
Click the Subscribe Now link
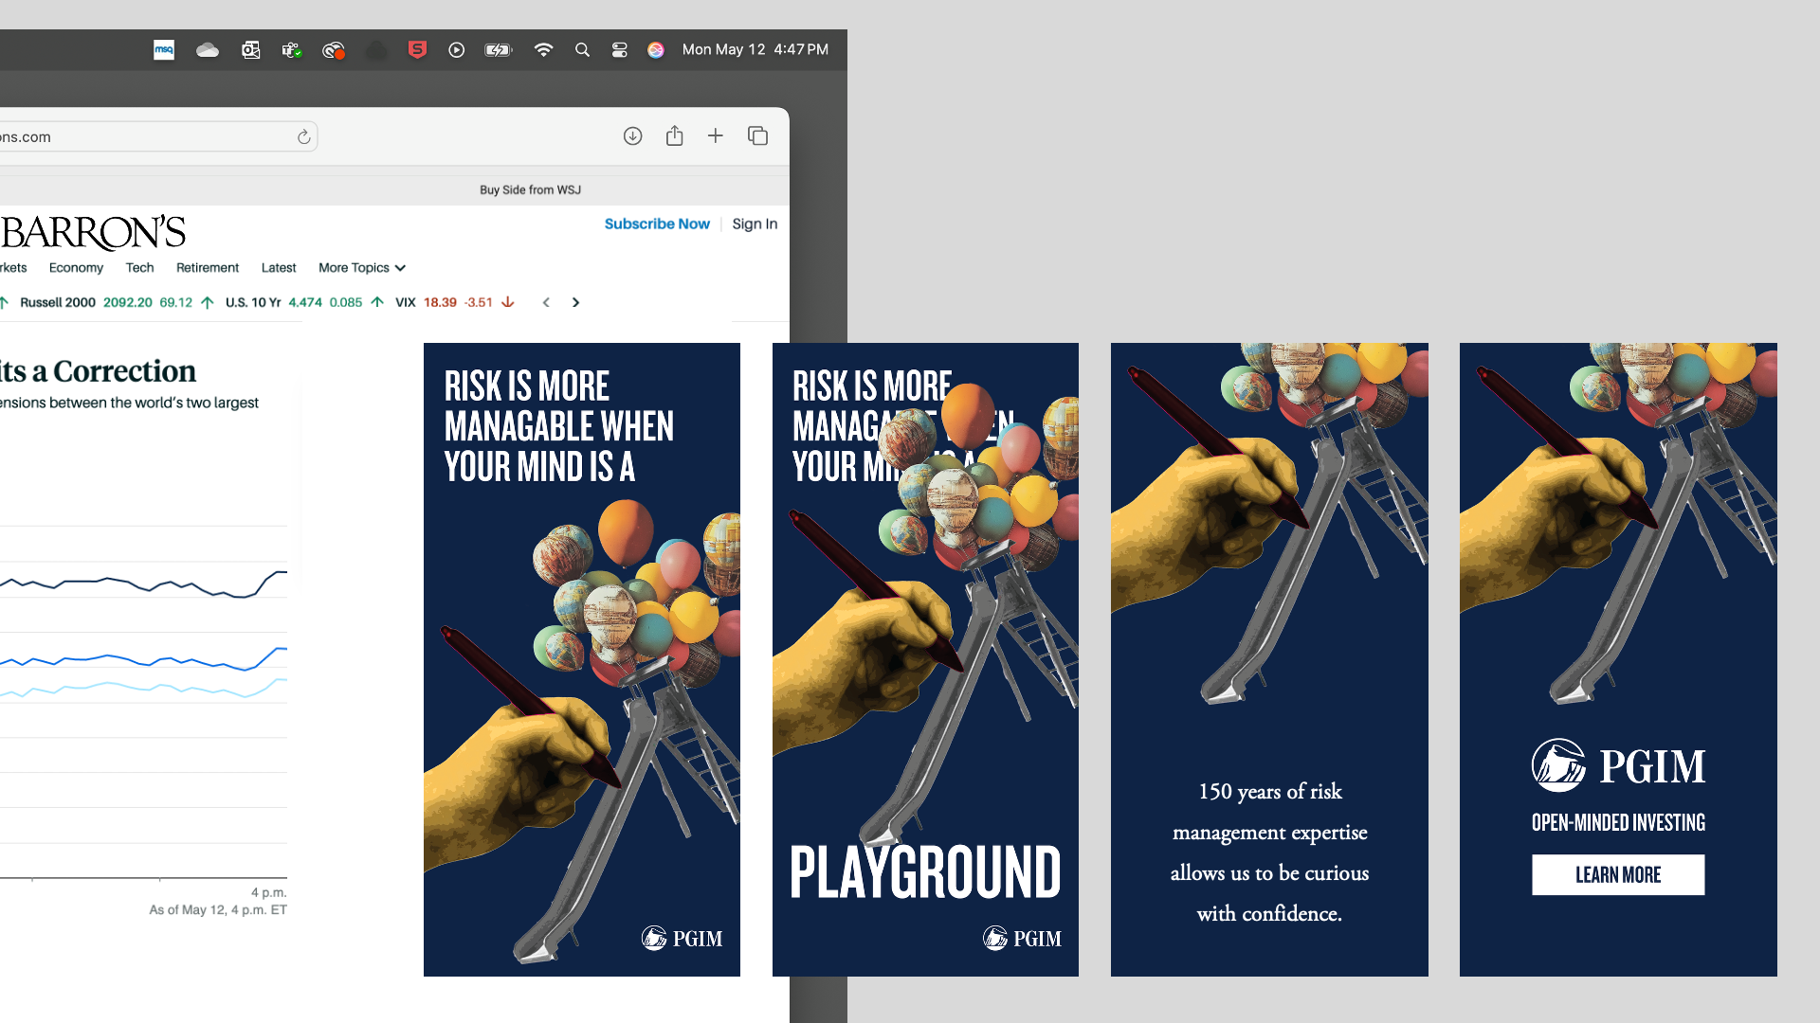pos(657,224)
